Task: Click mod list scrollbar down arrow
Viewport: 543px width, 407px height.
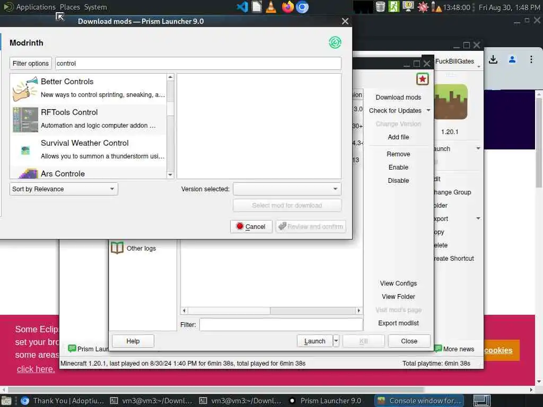Action: tap(170, 175)
